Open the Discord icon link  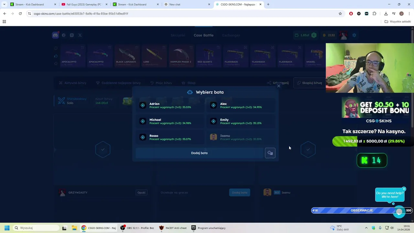pyautogui.click(x=55, y=35)
